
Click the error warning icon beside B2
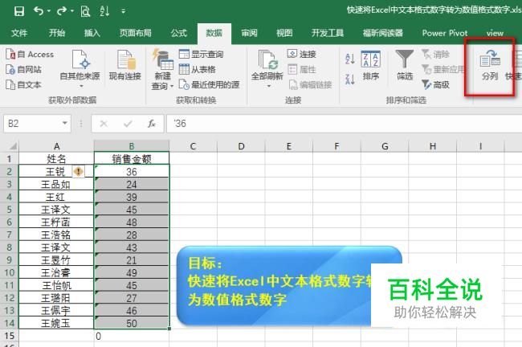pyautogui.click(x=79, y=172)
